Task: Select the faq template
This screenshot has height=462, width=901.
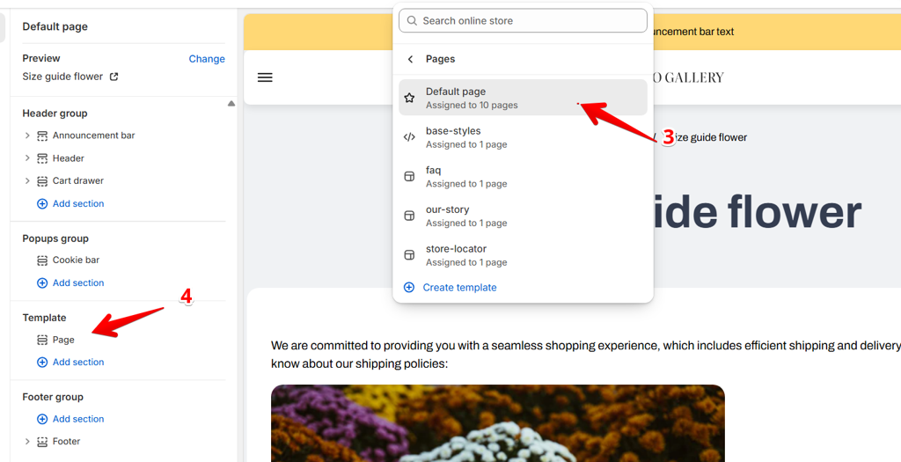Action: coord(523,176)
